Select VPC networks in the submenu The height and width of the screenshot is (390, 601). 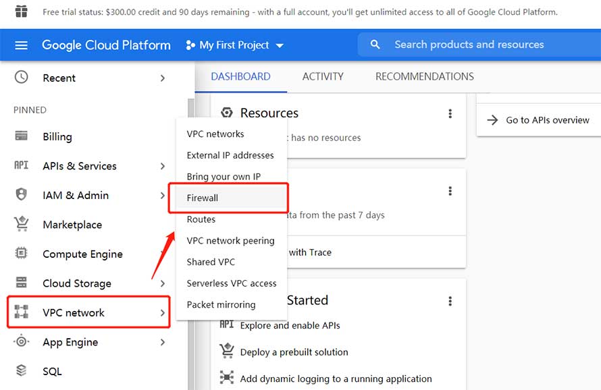(x=232, y=134)
